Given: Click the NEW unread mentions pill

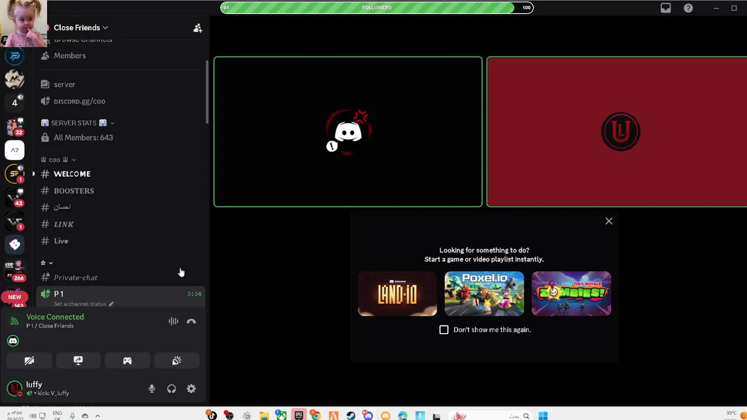Looking at the screenshot, I should (15, 297).
